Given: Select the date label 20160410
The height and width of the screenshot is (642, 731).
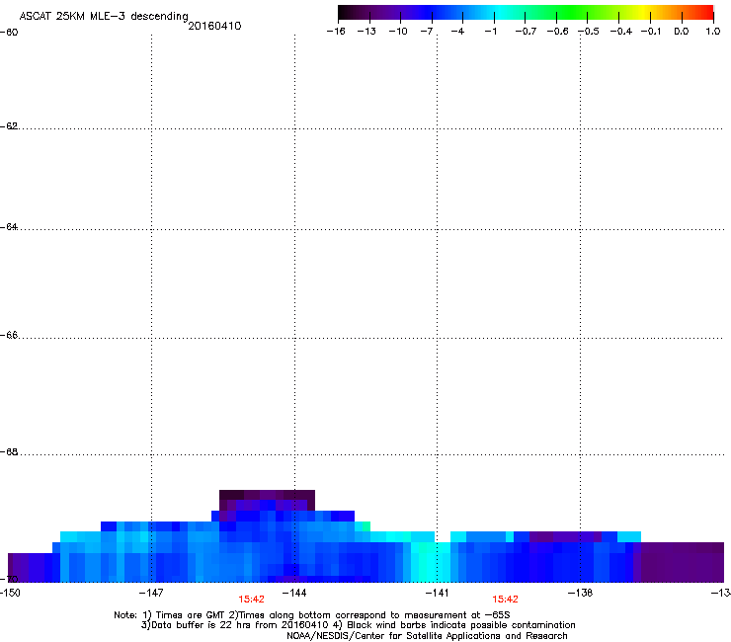Looking at the screenshot, I should (x=214, y=26).
